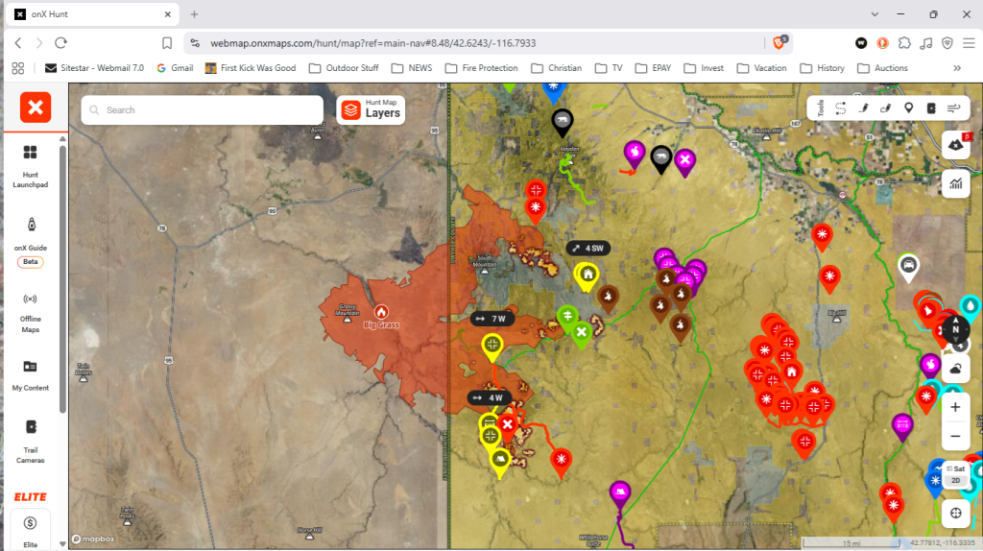Viewport: 983px width, 551px height.
Task: Toggle the 2D map view
Action: pyautogui.click(x=956, y=480)
